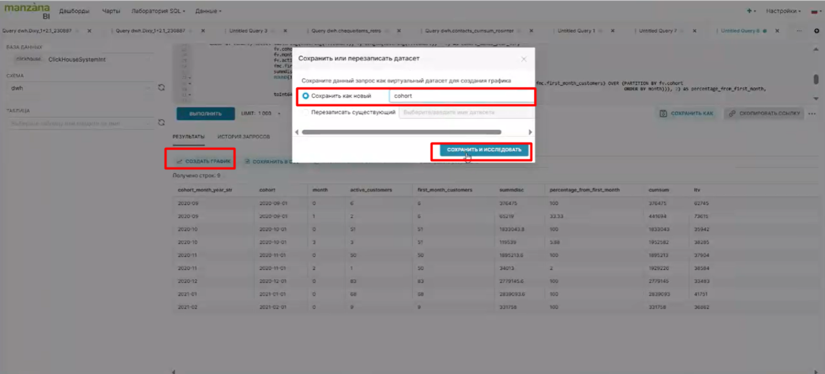Close the save dataset dialog with X
The image size is (825, 374).
pyautogui.click(x=523, y=59)
